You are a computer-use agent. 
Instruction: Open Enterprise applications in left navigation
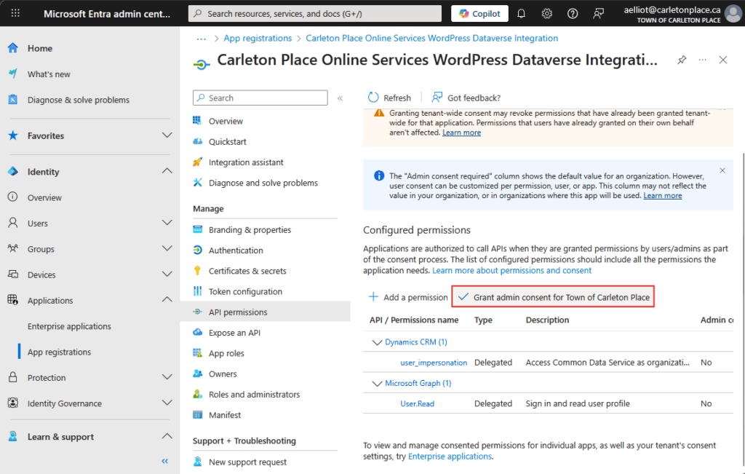tap(69, 326)
